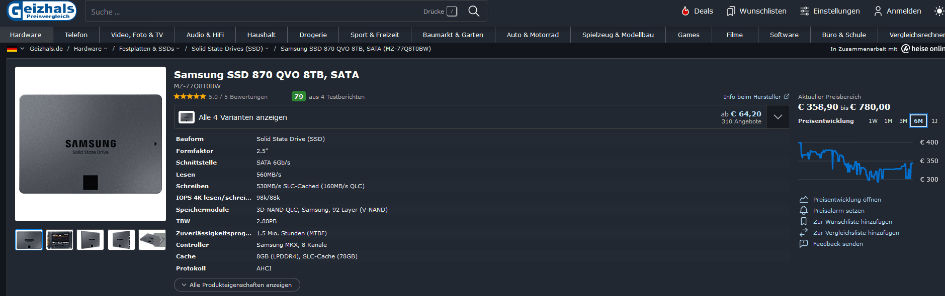Image resolution: width=945 pixels, height=296 pixels.
Task: Select the 3M price history range
Action: [903, 121]
